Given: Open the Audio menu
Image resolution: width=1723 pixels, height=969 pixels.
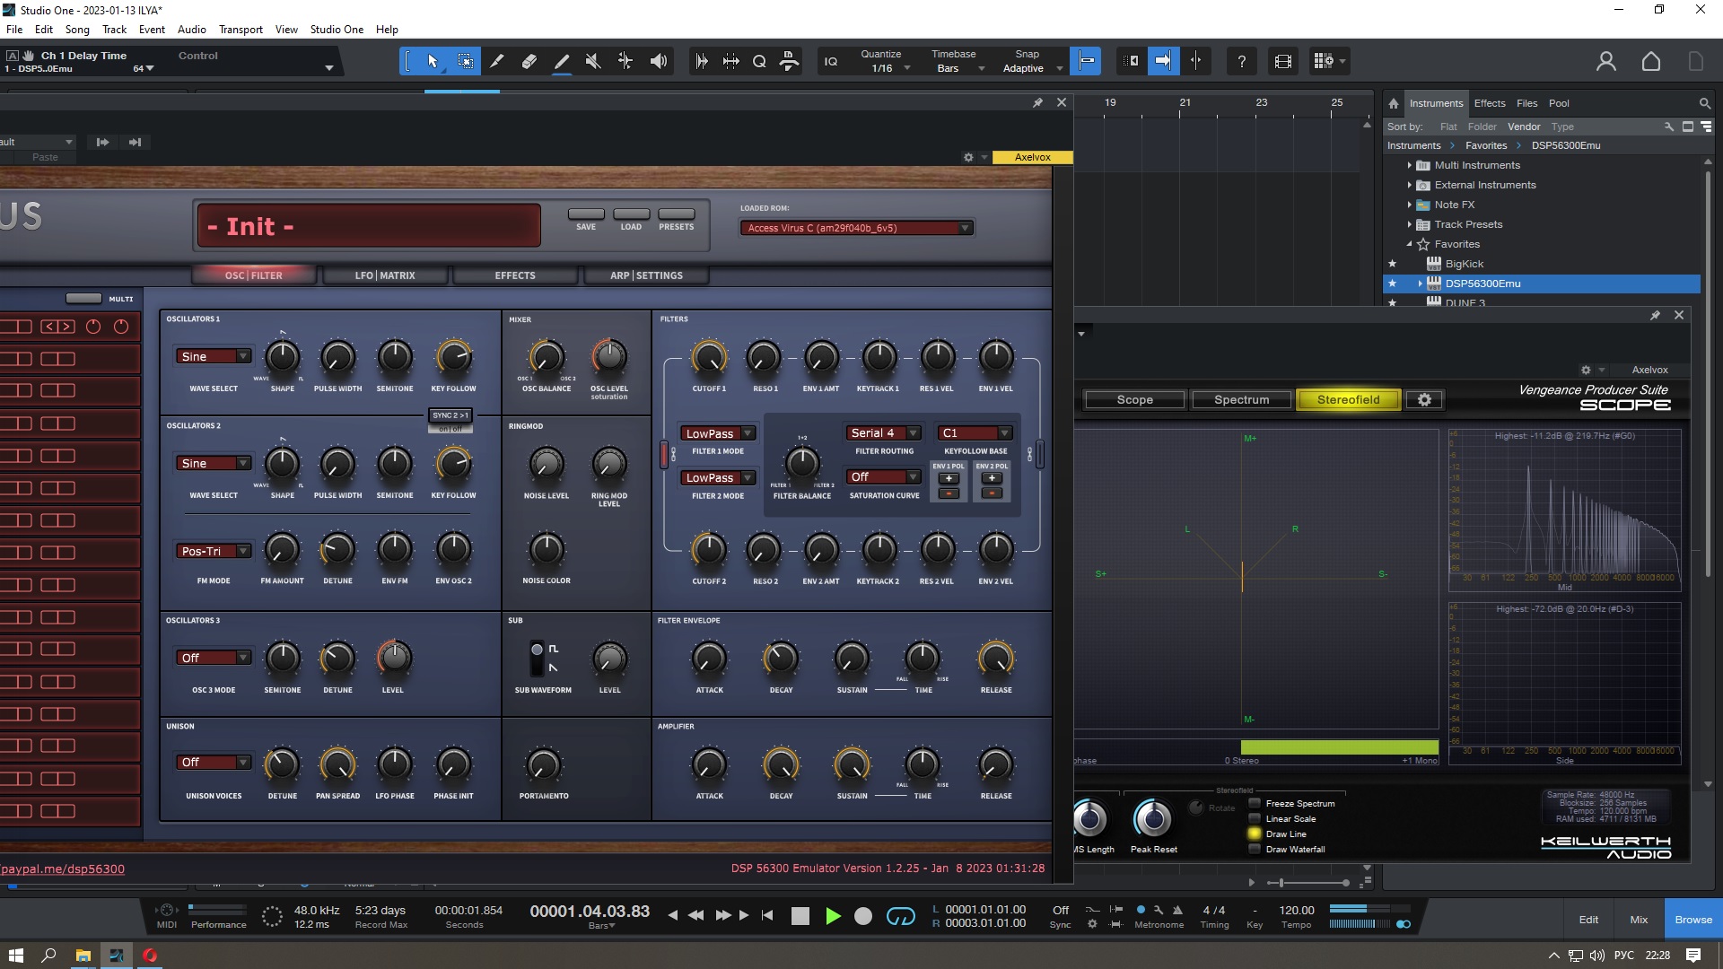Looking at the screenshot, I should pyautogui.click(x=191, y=29).
